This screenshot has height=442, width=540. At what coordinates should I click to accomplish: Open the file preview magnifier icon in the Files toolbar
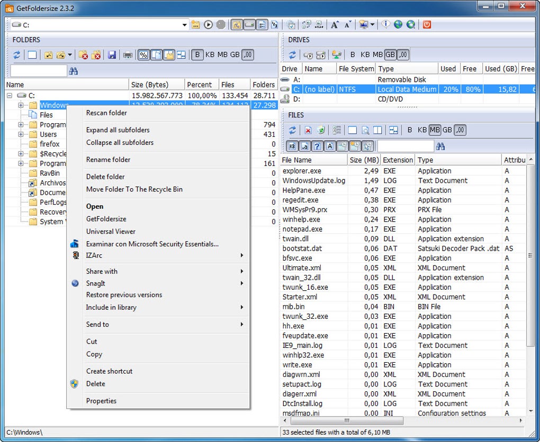coord(365,130)
